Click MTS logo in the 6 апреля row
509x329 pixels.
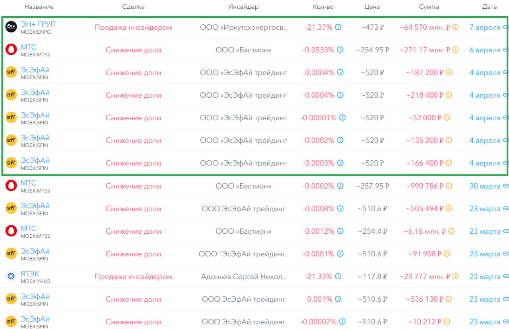(x=11, y=50)
